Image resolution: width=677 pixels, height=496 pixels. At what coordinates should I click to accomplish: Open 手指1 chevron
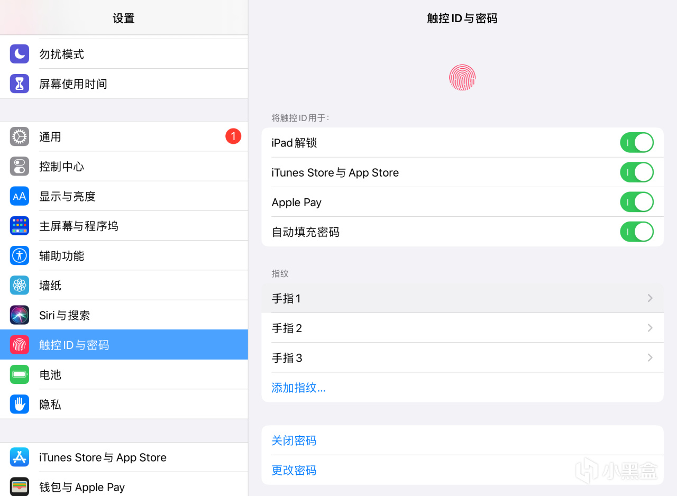[650, 298]
